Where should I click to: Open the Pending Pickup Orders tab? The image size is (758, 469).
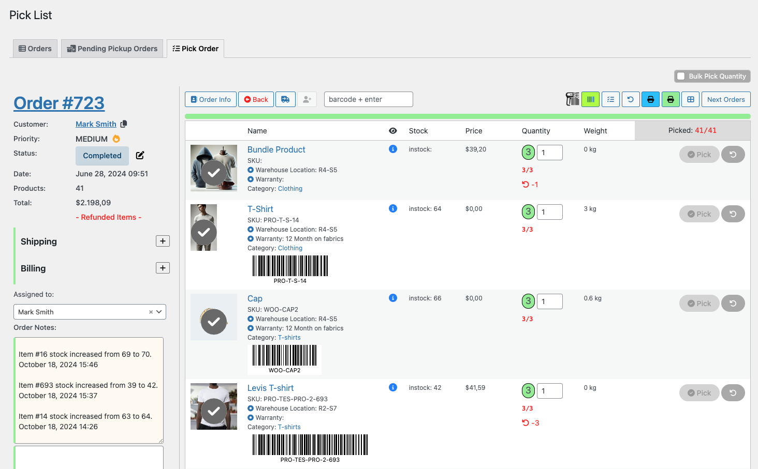point(112,48)
